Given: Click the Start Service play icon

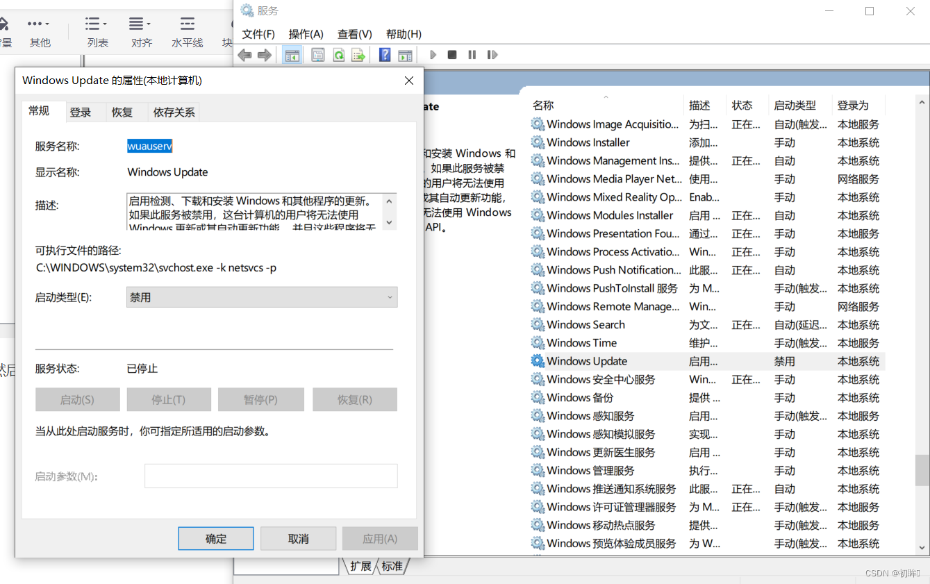Looking at the screenshot, I should 433,55.
